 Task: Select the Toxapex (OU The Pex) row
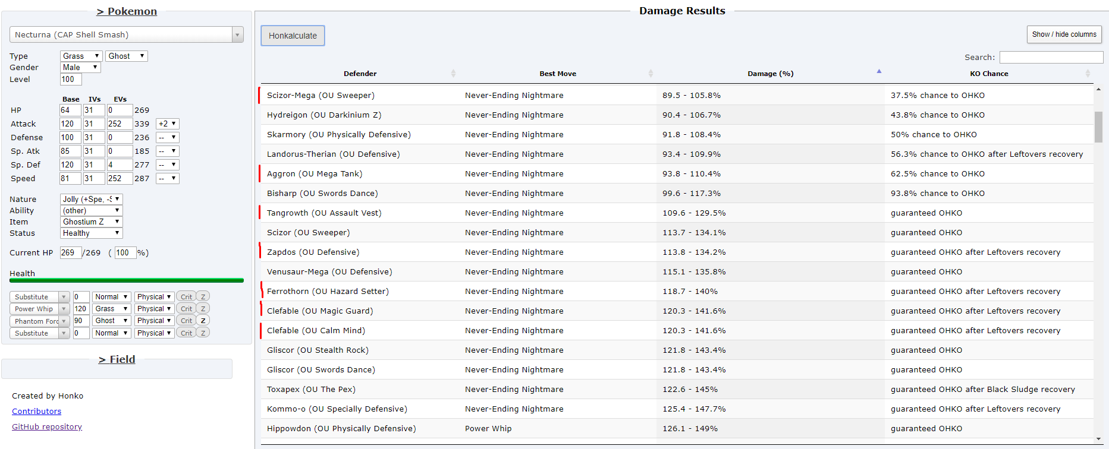[677, 389]
